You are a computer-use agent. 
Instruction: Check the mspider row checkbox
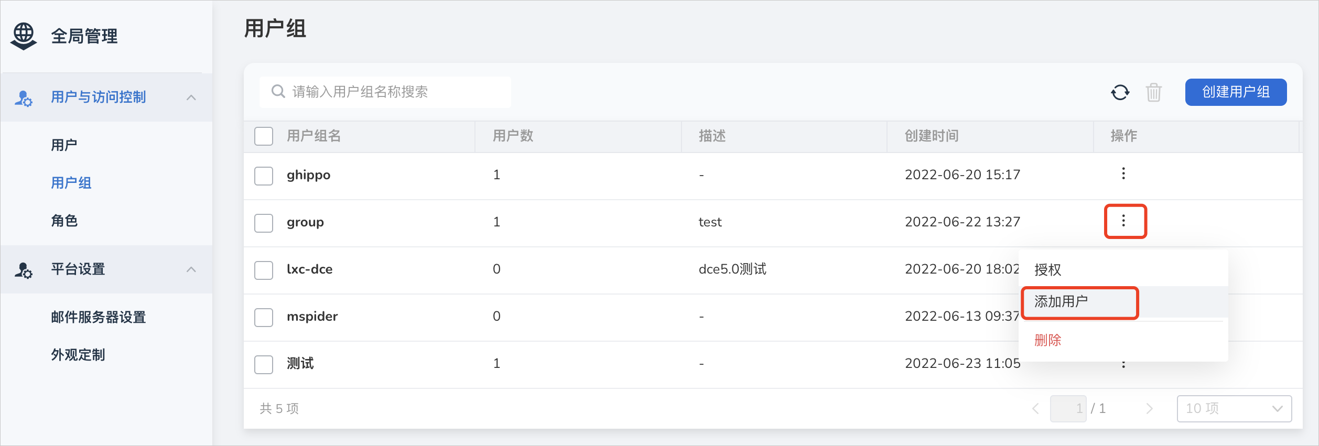click(x=264, y=318)
